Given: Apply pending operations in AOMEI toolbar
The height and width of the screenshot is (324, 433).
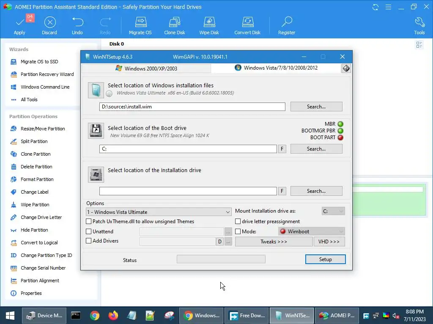Looking at the screenshot, I should pos(19,26).
